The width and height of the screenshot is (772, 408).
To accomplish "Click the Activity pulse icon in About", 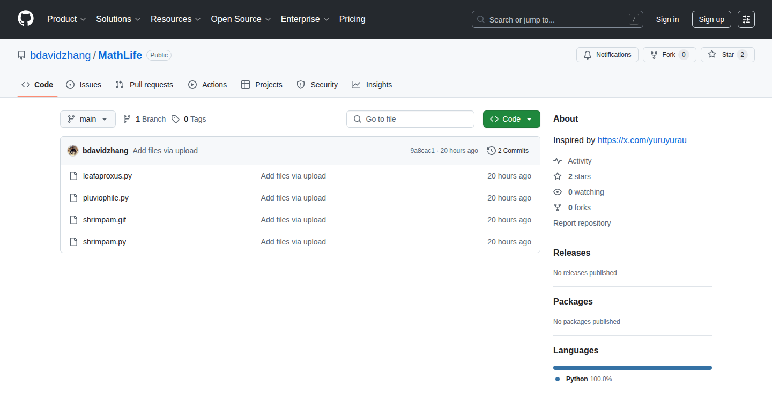I will (x=558, y=161).
